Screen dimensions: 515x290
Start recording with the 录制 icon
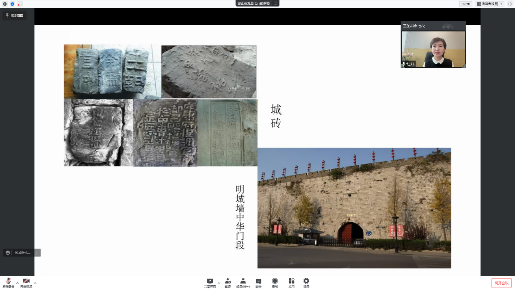tap(275, 281)
